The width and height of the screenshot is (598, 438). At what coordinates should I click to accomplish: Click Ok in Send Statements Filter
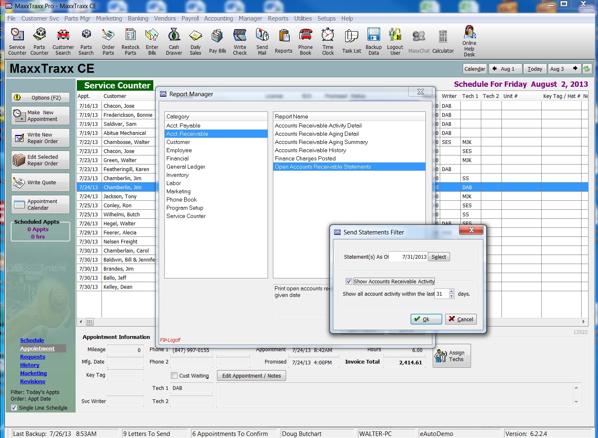(426, 319)
